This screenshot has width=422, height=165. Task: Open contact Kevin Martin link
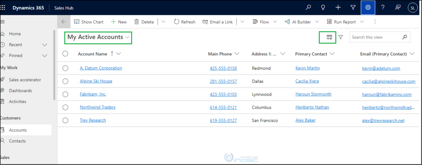pyautogui.click(x=307, y=68)
